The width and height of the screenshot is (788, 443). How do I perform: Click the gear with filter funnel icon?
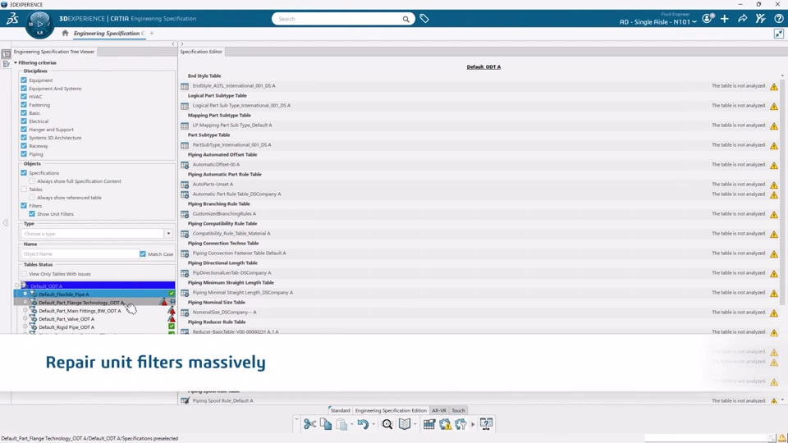(x=460, y=424)
